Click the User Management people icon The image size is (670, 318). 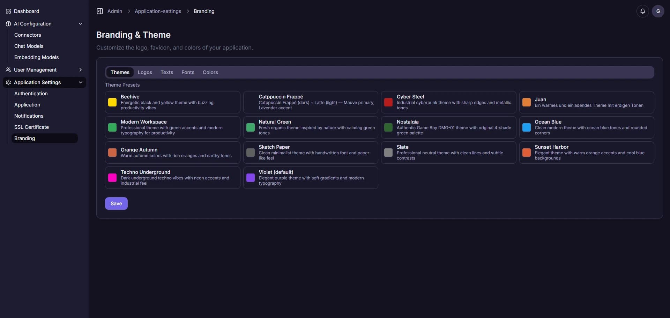(8, 70)
